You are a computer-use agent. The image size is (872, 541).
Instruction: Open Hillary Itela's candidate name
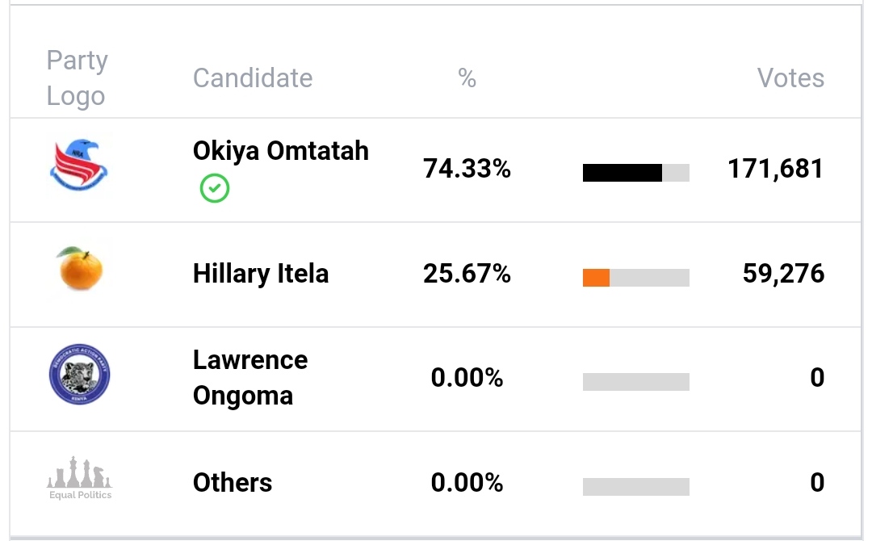[260, 274]
